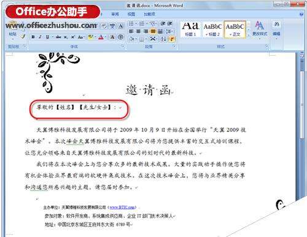Screen dimensions: 307x237
Task: Toggle show/hide paragraph marks
Action: pyautogui.click(x=171, y=39)
